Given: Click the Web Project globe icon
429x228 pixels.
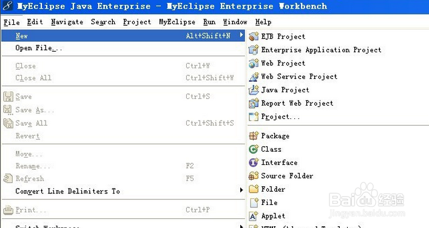Looking at the screenshot, I should pos(254,63).
